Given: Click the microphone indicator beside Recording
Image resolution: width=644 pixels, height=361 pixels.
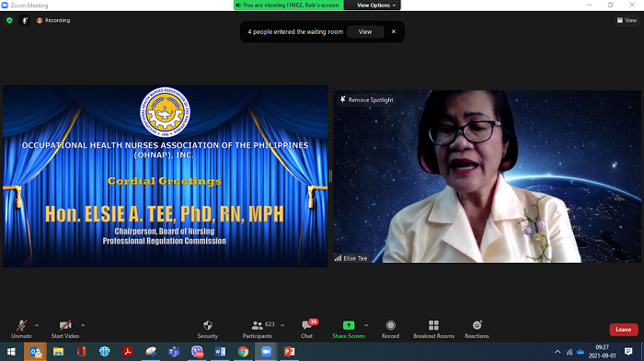Looking at the screenshot, I should point(25,20).
